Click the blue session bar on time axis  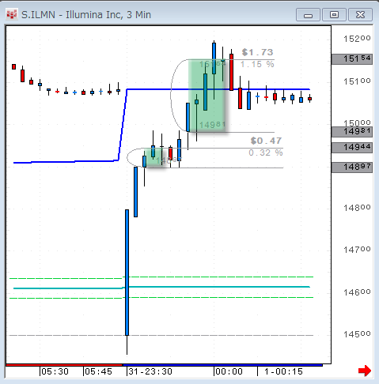coord(222,365)
